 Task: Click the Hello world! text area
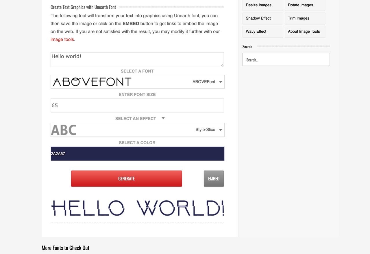tap(137, 59)
